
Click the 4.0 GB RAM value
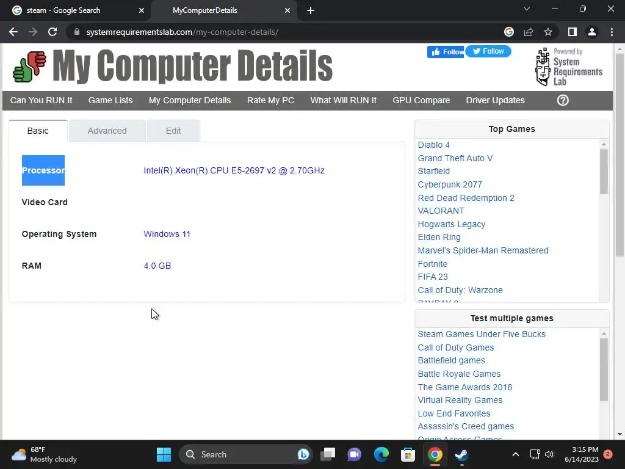(157, 266)
